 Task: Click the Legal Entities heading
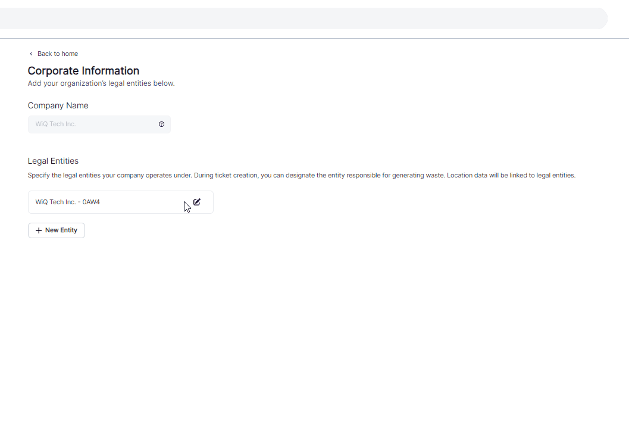point(53,161)
